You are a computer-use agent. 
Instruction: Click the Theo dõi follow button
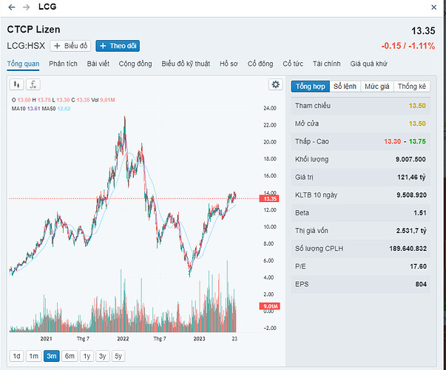[x=118, y=46]
